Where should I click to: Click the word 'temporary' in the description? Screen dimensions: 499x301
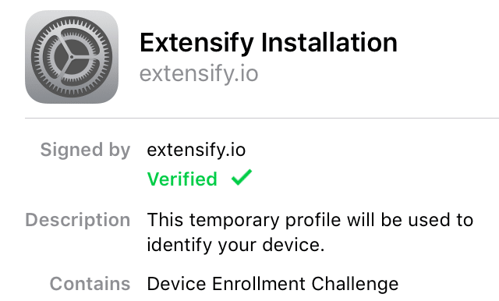pyautogui.click(x=235, y=221)
